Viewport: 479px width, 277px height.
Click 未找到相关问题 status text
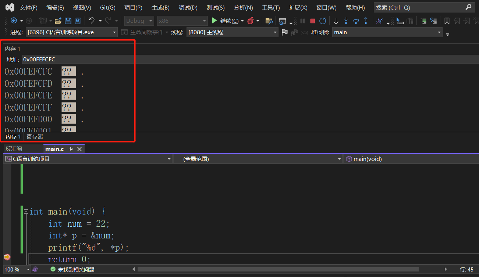(x=76, y=269)
